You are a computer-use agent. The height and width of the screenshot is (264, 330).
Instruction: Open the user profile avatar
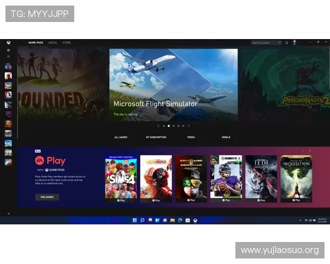[x=294, y=42]
